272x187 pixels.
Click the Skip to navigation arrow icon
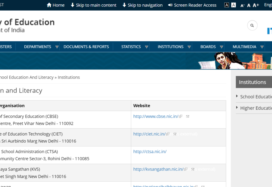tap(124, 5)
